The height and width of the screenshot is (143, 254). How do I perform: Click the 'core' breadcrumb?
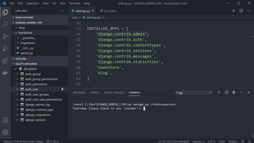[x=75, y=17]
